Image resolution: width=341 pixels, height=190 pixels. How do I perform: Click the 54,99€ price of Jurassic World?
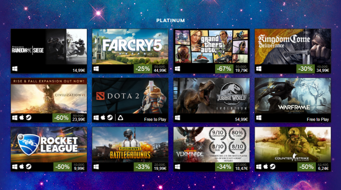pyautogui.click(x=241, y=119)
